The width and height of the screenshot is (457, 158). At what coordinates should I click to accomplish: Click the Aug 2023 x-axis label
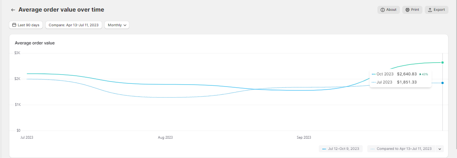click(165, 137)
